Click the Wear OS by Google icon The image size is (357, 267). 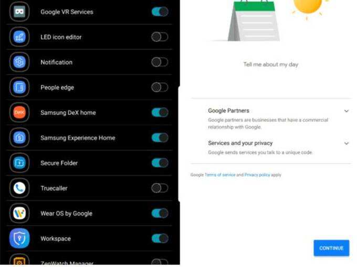(19, 213)
